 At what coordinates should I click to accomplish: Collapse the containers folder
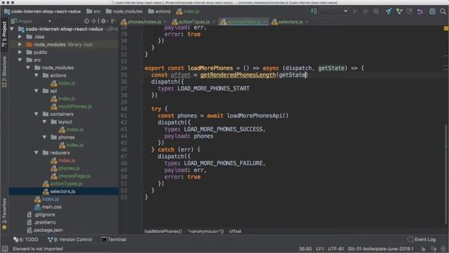pyautogui.click(x=36, y=114)
